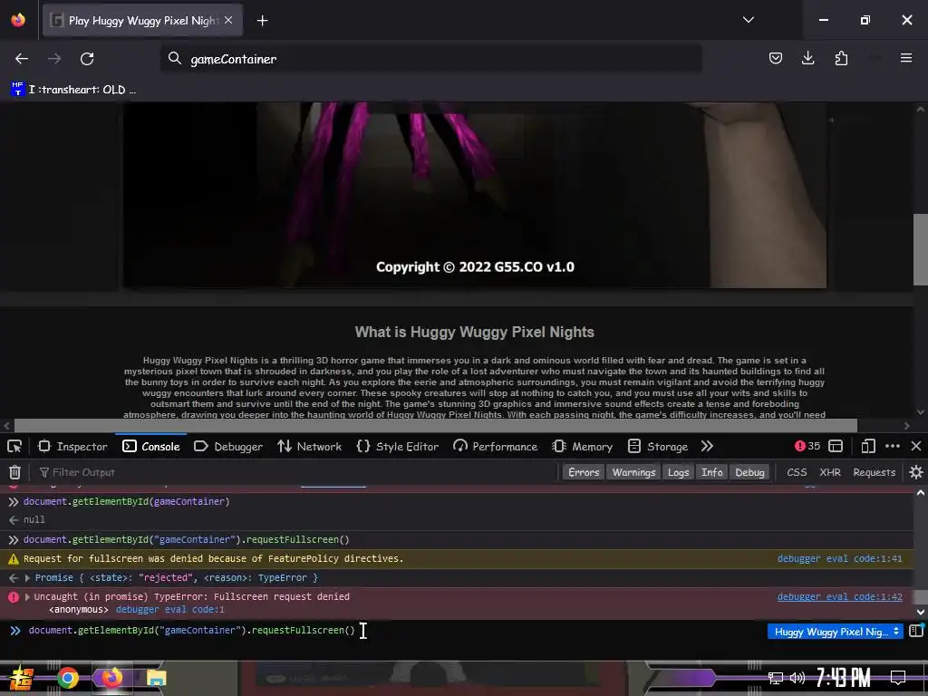928x696 pixels.
Task: Open devtools customize three-dot menu
Action: tap(893, 446)
